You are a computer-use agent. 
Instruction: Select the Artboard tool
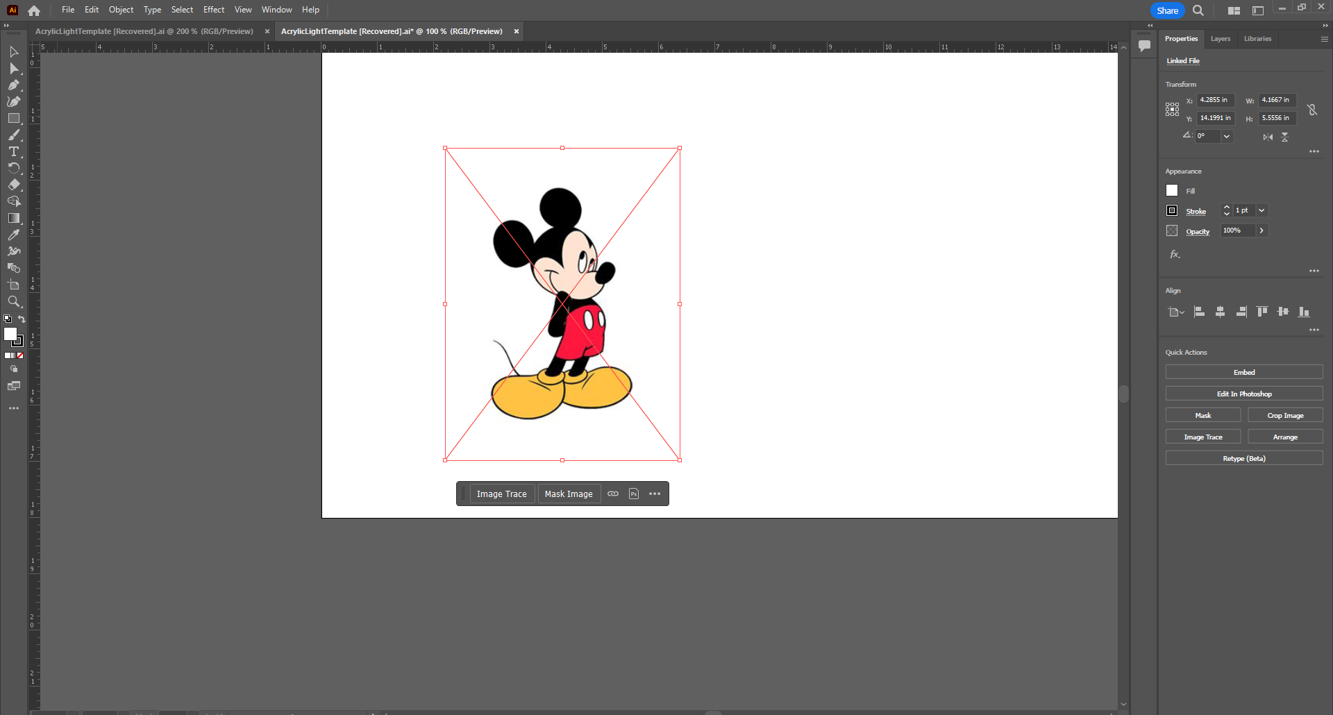(14, 285)
